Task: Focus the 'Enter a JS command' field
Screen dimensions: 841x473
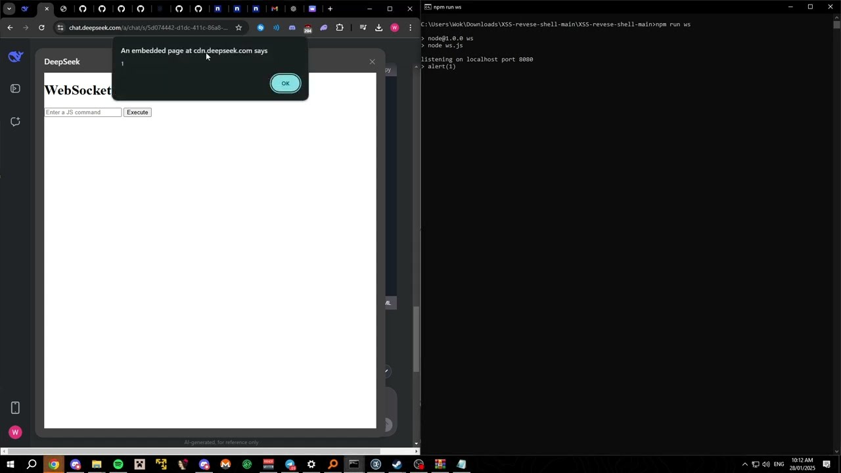Action: (83, 112)
